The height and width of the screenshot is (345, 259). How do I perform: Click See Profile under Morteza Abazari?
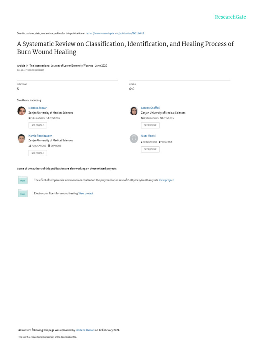(37, 125)
